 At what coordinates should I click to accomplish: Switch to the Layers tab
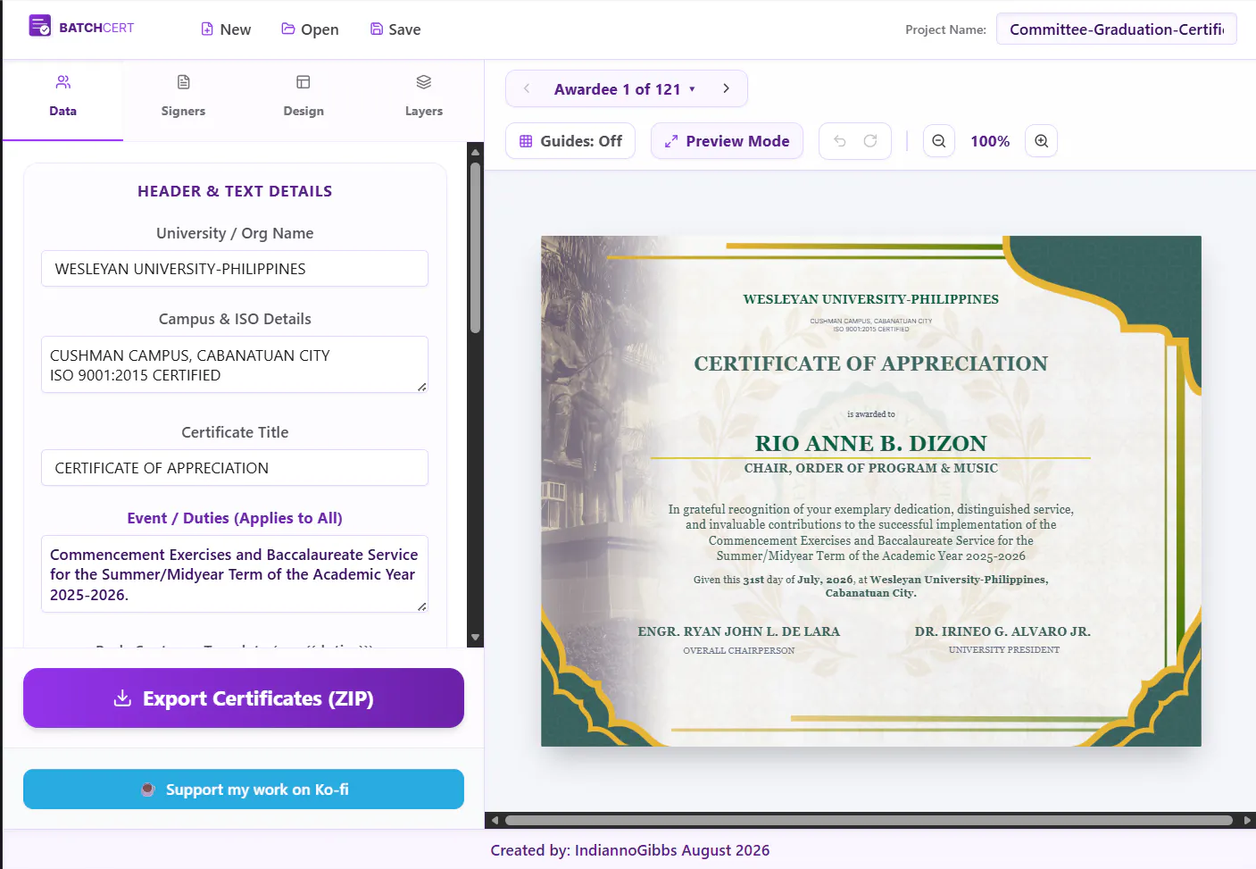coord(424,98)
